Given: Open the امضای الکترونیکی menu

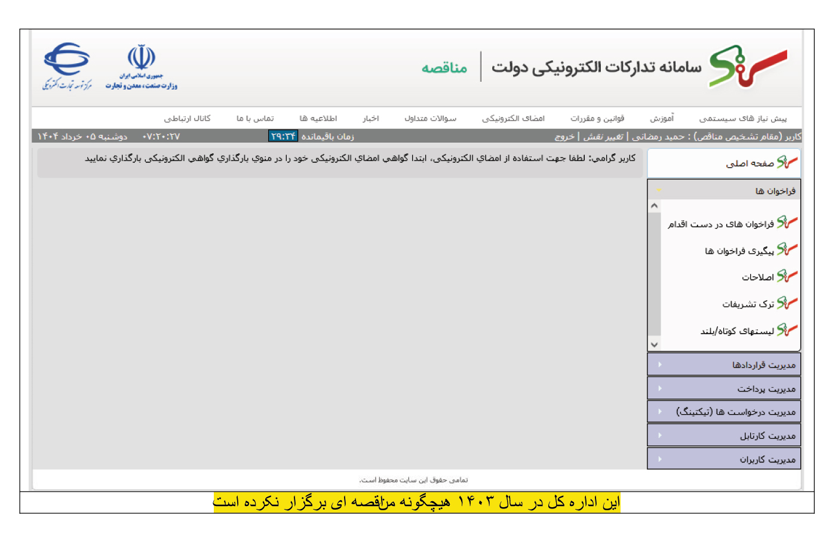Looking at the screenshot, I should pos(514,118).
